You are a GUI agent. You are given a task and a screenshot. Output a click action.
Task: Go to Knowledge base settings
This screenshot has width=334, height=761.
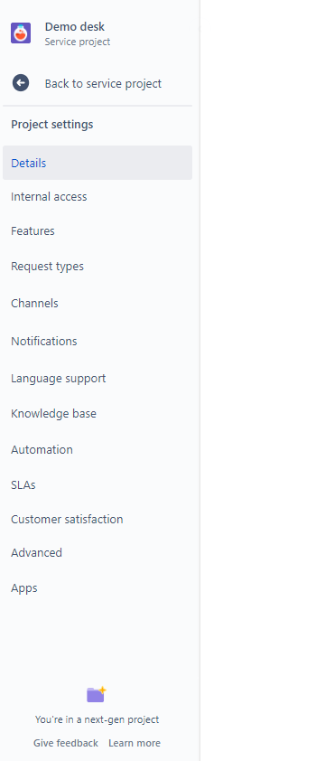click(x=97, y=414)
